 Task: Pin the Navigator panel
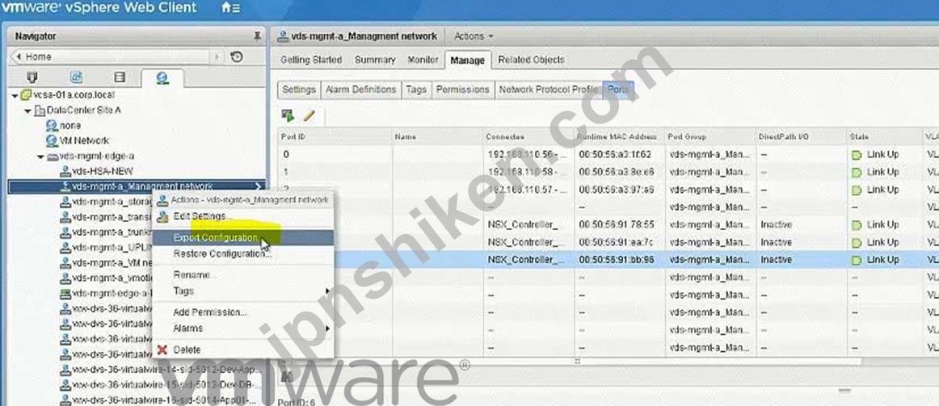(x=257, y=36)
